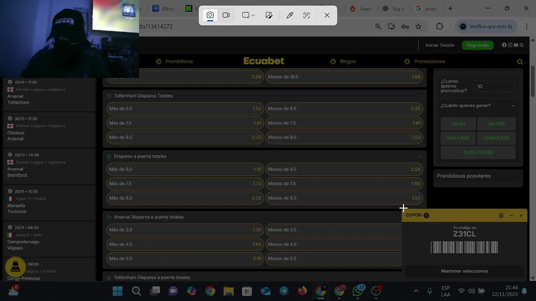The image size is (536, 301).
Task: Click the stake amount input showing 10
Action: 495,87
